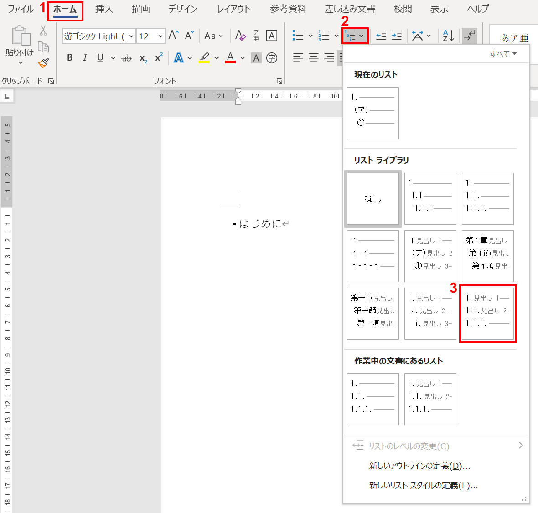Open the font name combo box
This screenshot has height=513, width=538.
[99, 36]
